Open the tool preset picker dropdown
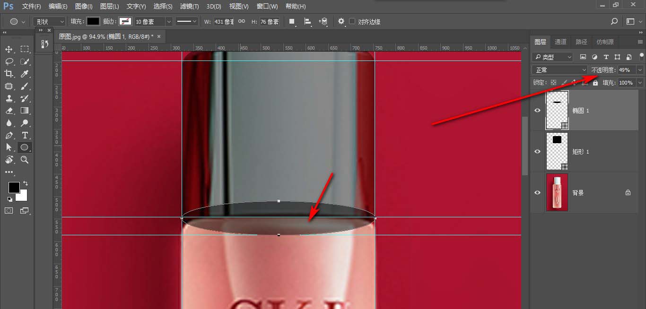 tap(17, 21)
